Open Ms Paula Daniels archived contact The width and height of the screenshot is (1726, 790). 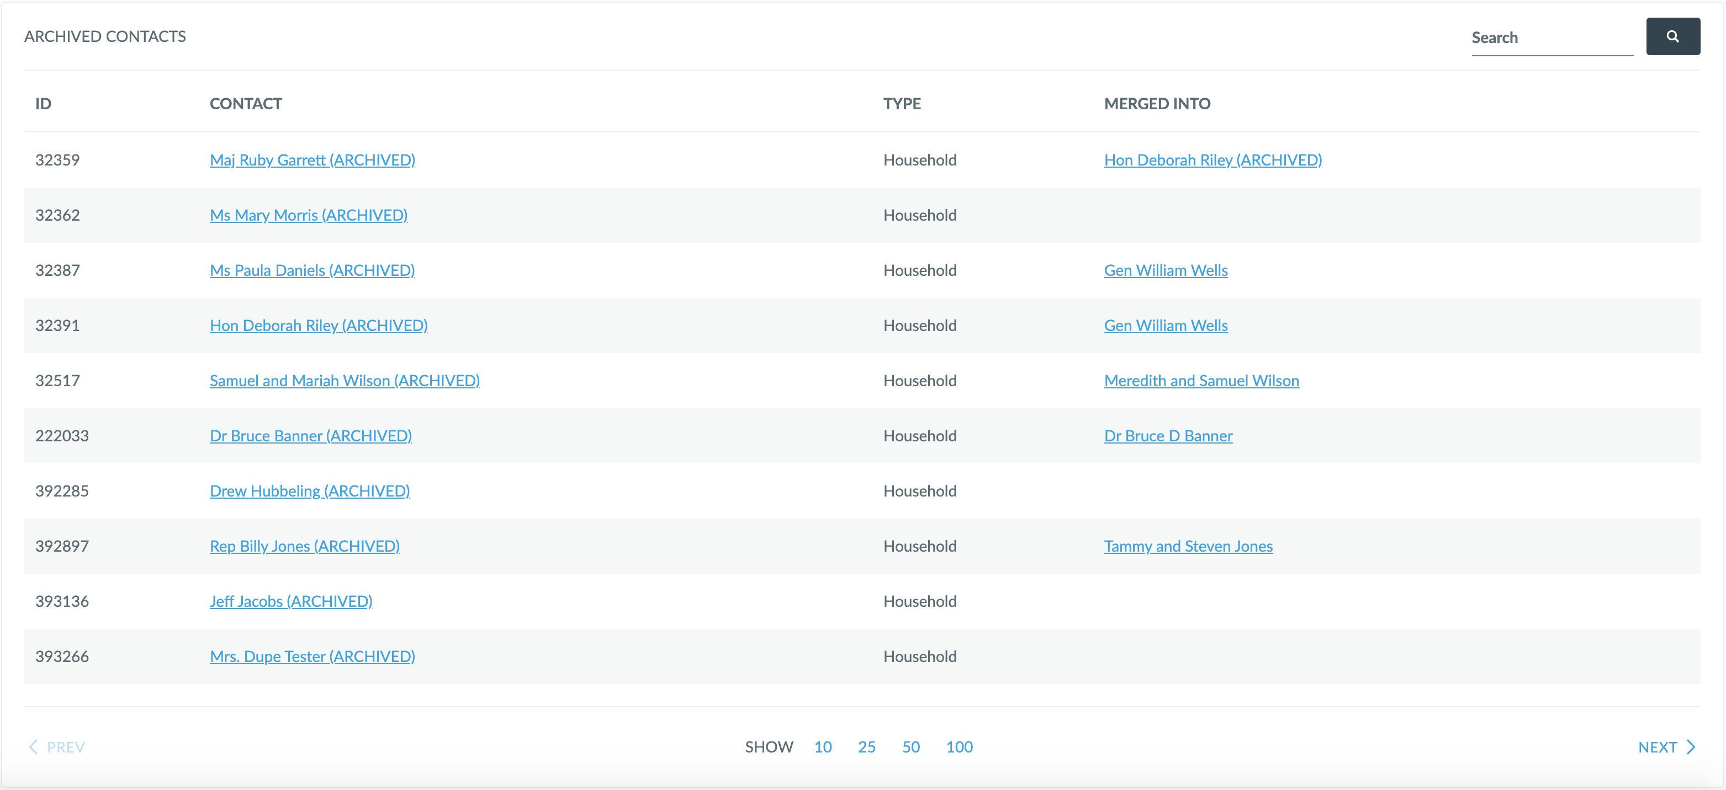click(x=312, y=270)
